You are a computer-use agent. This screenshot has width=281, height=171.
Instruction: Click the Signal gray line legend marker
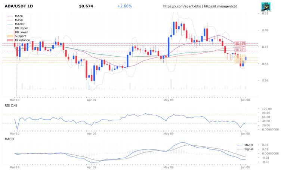[x=240, y=149]
